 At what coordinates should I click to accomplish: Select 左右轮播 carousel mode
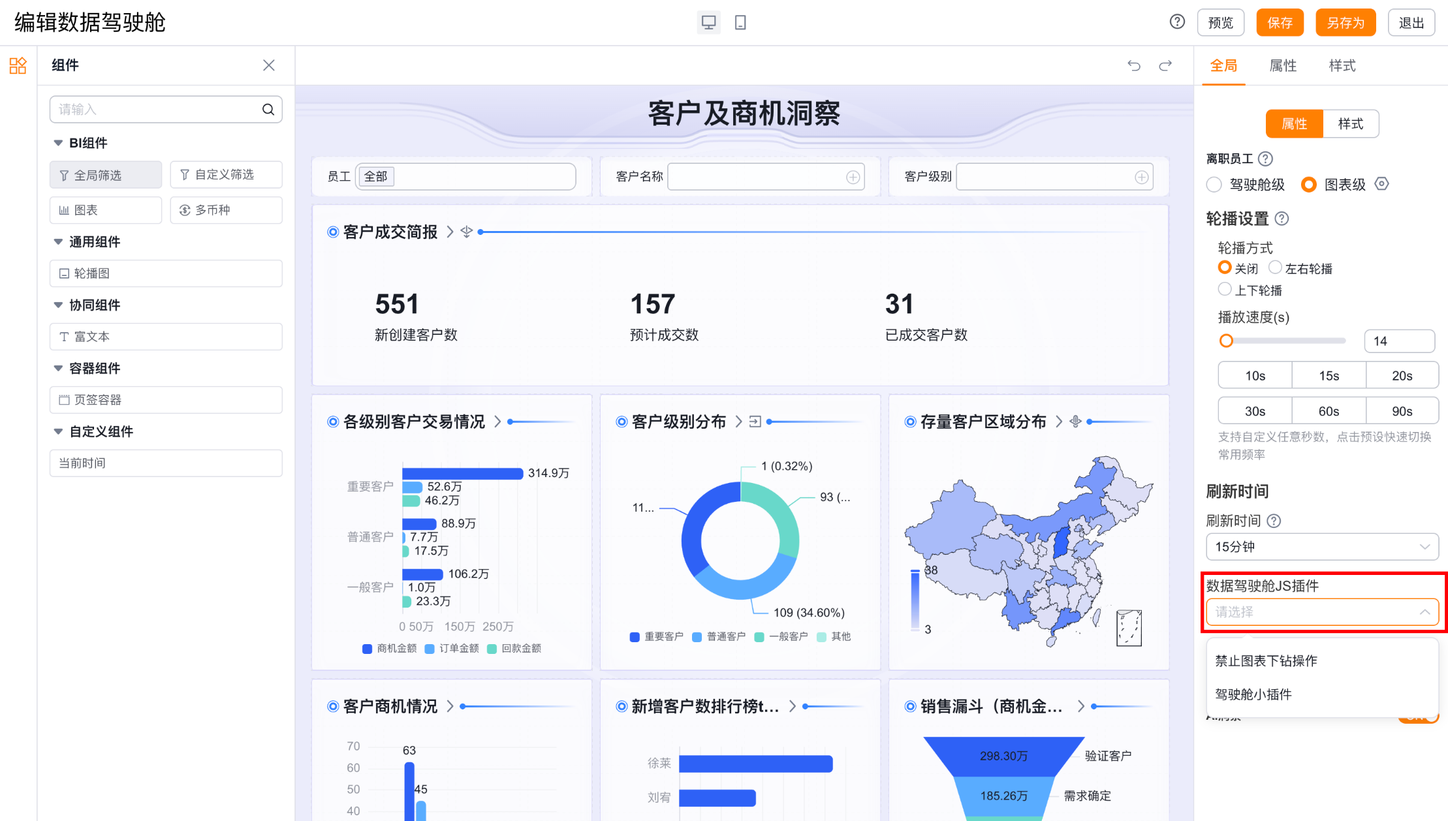point(1275,268)
